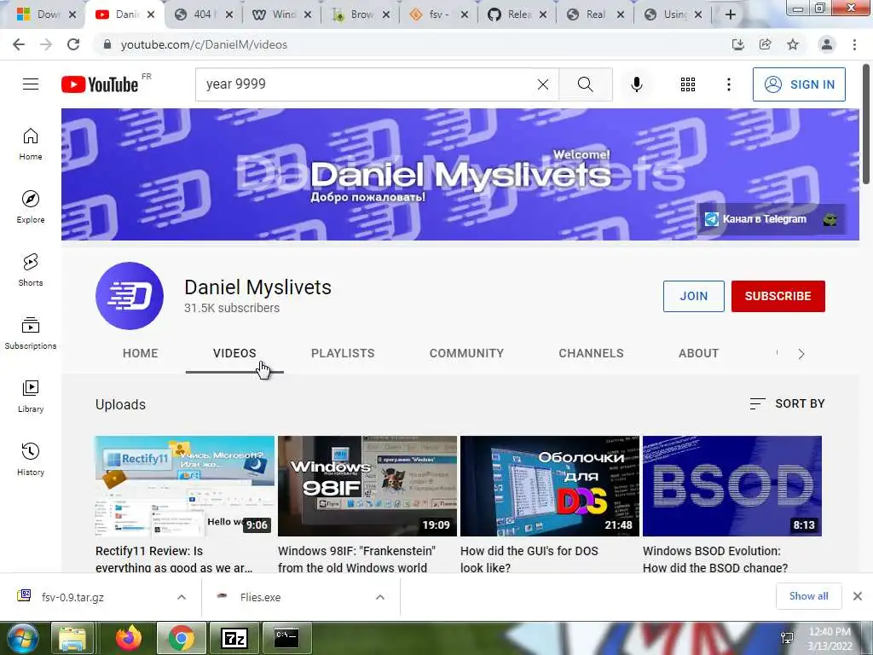The image size is (873, 655).
Task: Open the CHANNELS tab
Action: [592, 353]
